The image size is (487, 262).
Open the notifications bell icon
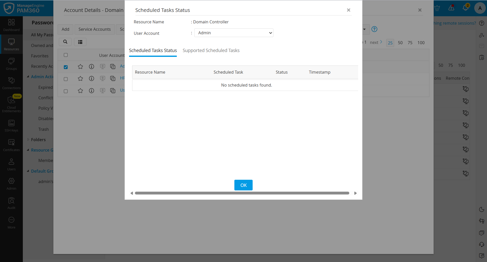click(465, 8)
